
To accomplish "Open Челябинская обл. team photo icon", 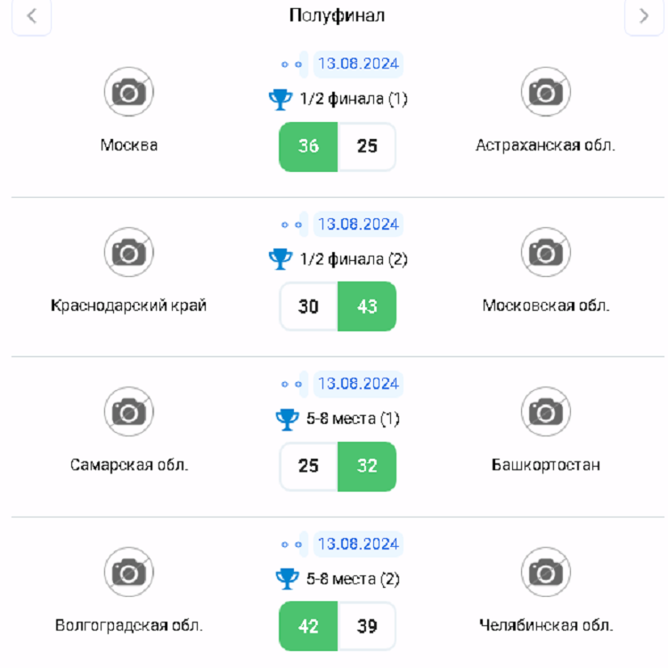I will click(x=545, y=571).
